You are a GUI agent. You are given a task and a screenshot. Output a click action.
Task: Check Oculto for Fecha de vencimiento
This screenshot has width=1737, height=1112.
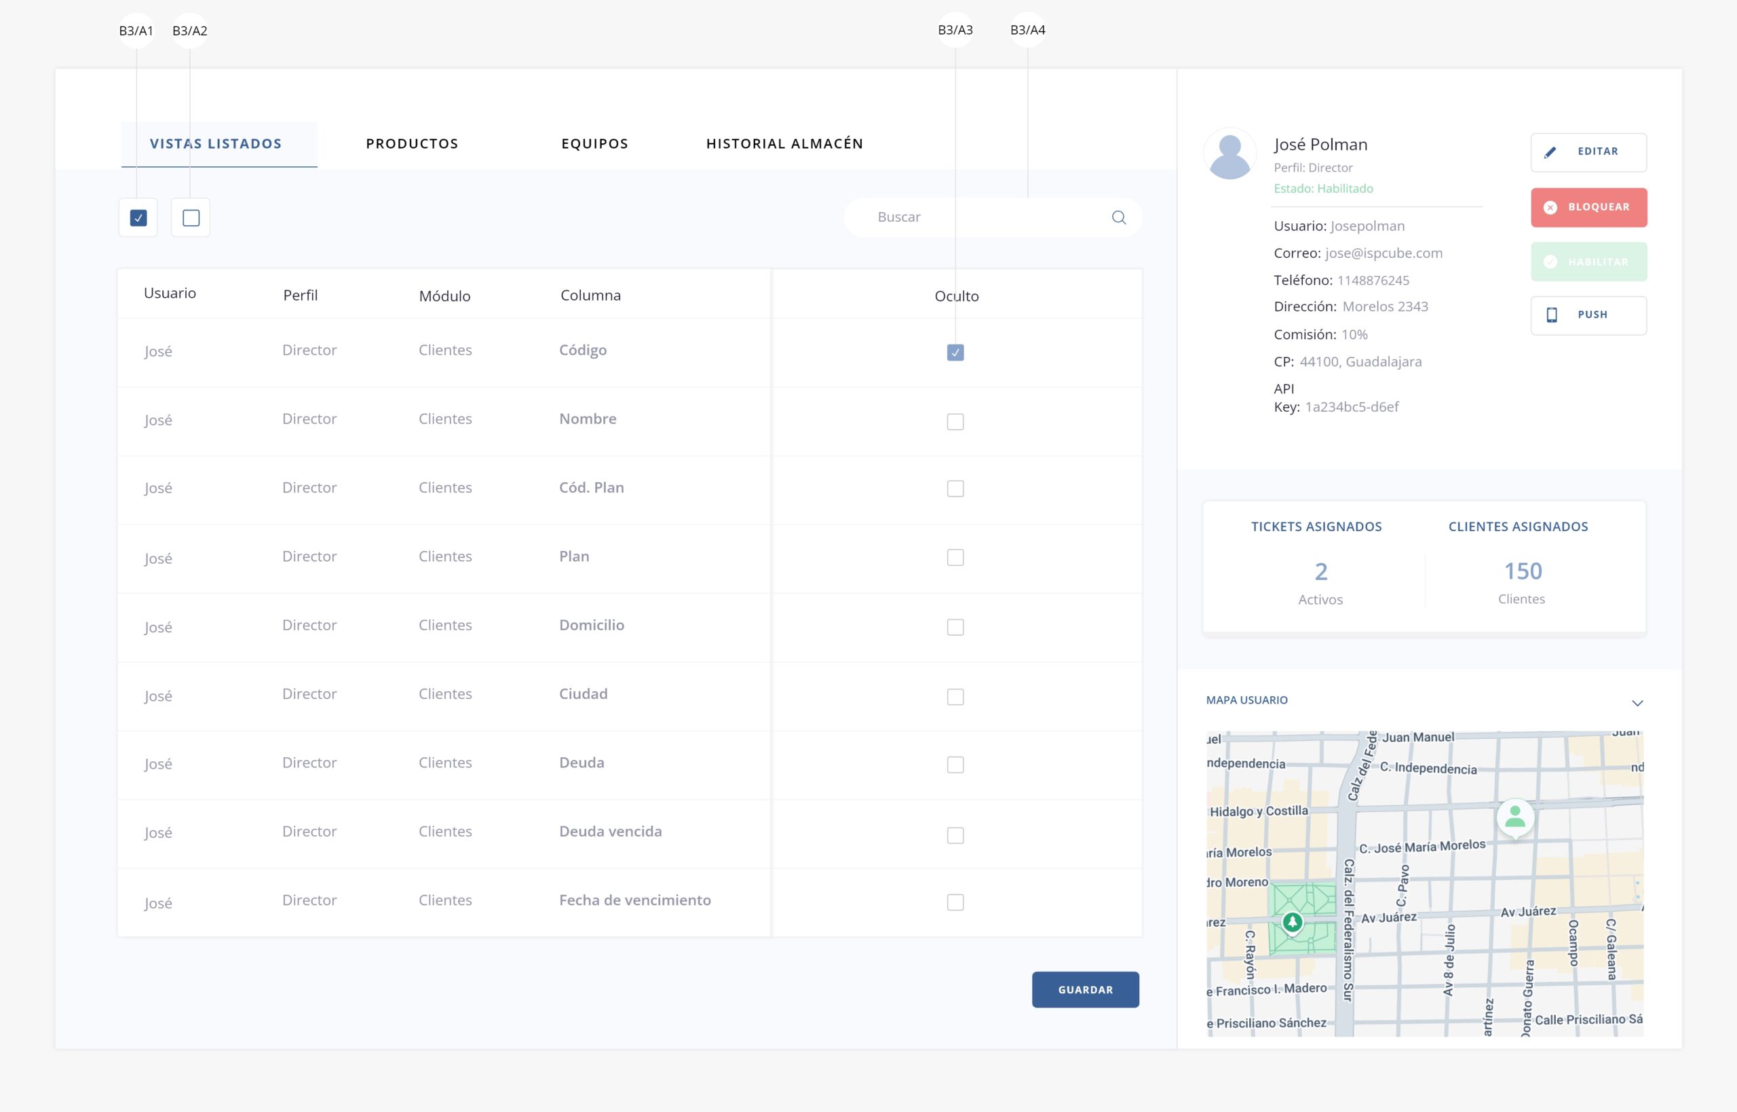pos(955,902)
